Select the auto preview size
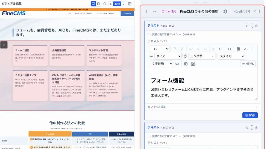Screen dimensions: 266x149 pos(117,4)
